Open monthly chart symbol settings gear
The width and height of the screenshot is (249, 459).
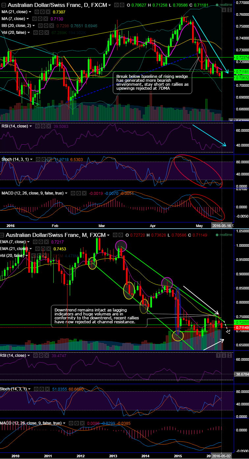[x=120, y=235]
